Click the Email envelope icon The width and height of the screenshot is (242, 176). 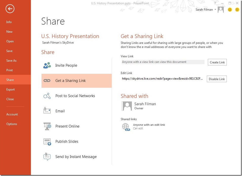pos(47,110)
